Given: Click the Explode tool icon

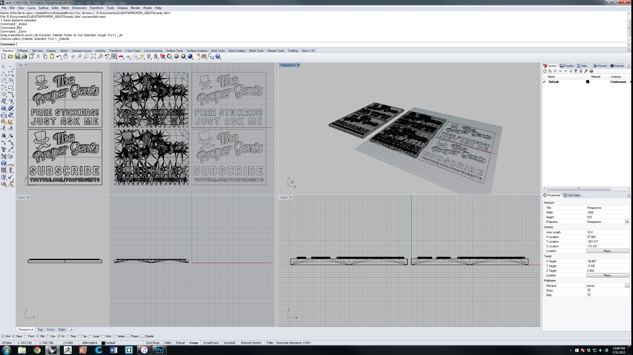Looking at the screenshot, I should [11, 122].
